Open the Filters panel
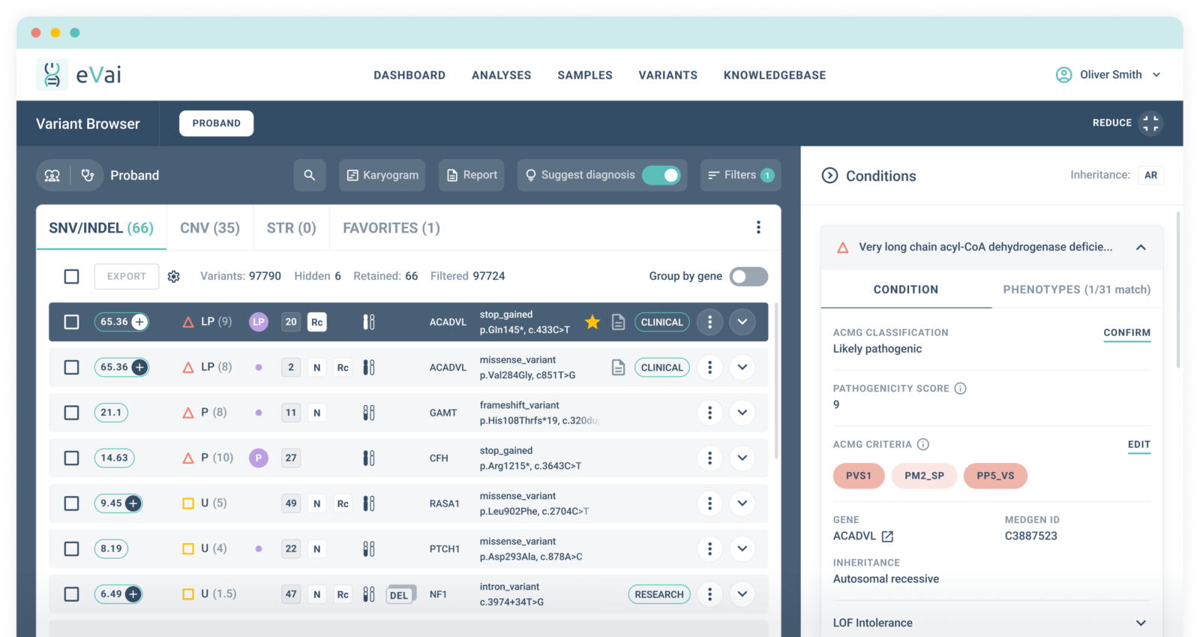 (x=741, y=175)
